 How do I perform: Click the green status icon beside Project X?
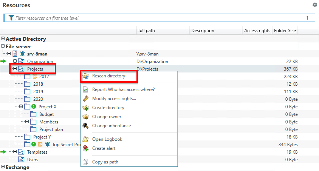(x=34, y=107)
